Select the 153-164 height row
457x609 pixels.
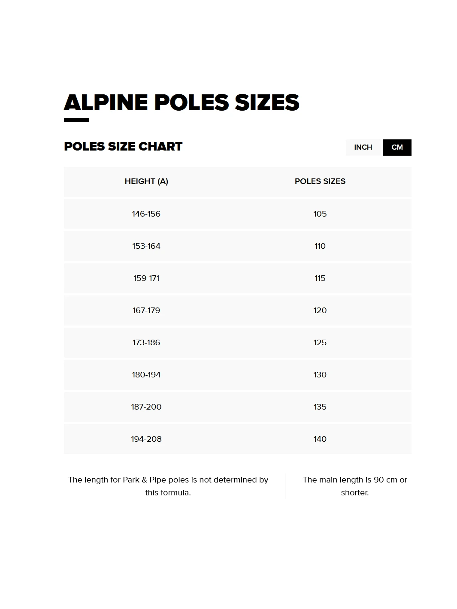(x=146, y=246)
